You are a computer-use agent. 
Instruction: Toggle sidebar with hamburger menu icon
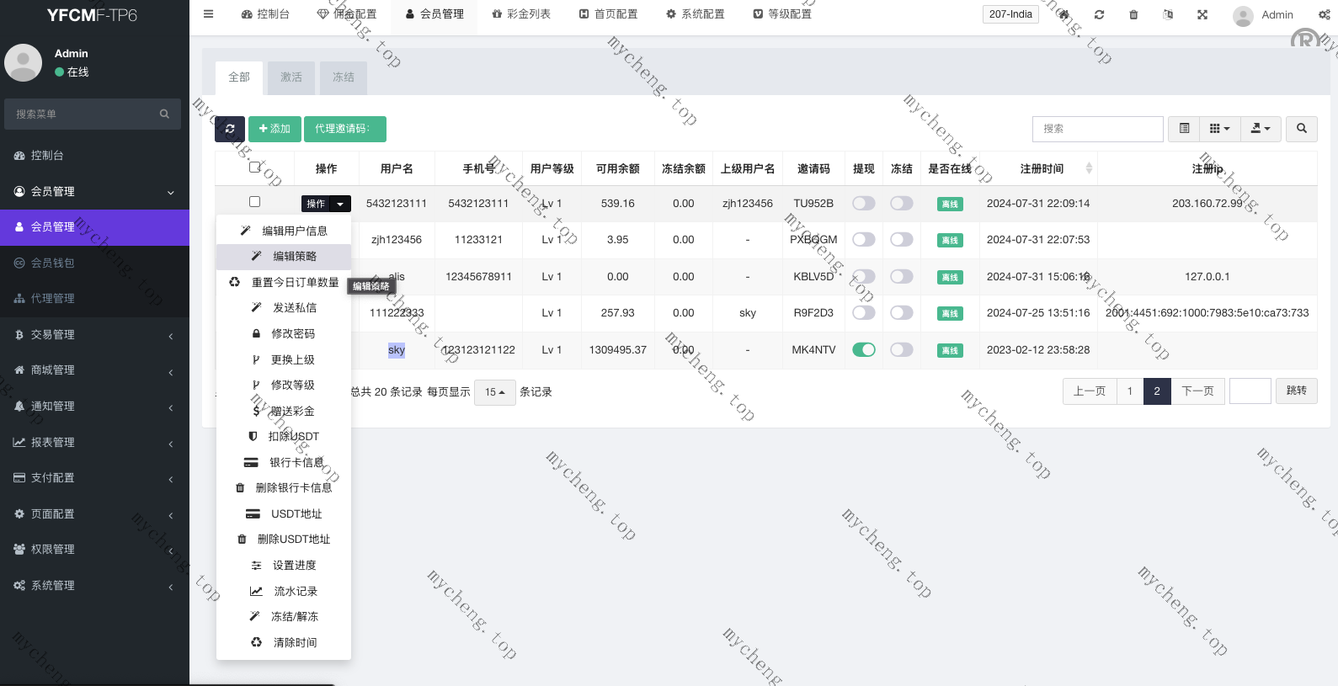click(x=209, y=14)
